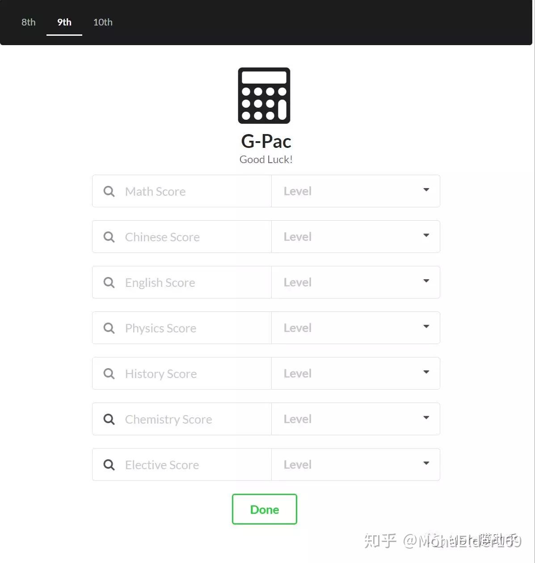The width and height of the screenshot is (535, 563).
Task: Switch to the 8th grade tab
Action: point(29,22)
